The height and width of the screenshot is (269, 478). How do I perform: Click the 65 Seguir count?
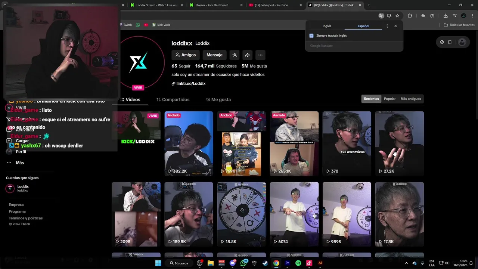tap(181, 66)
